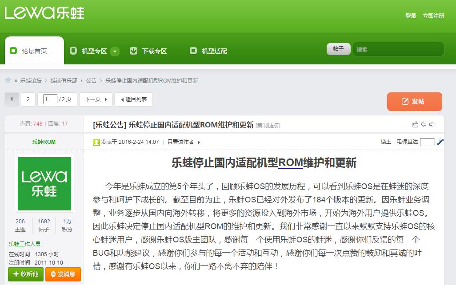The height and width of the screenshot is (285, 456).
Task: Open the 帖子 search type dropdown
Action: tap(339, 49)
